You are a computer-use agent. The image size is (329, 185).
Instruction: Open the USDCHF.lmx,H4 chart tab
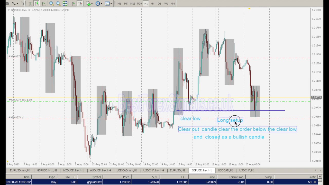(153, 170)
